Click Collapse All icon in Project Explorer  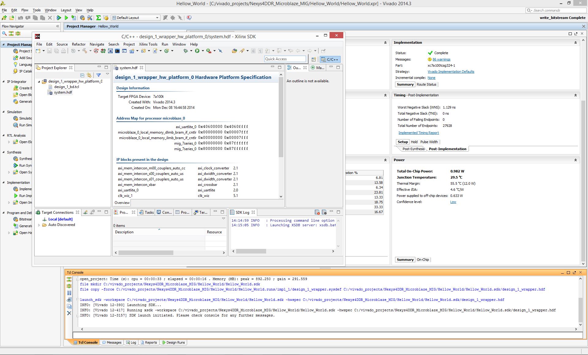click(x=82, y=75)
